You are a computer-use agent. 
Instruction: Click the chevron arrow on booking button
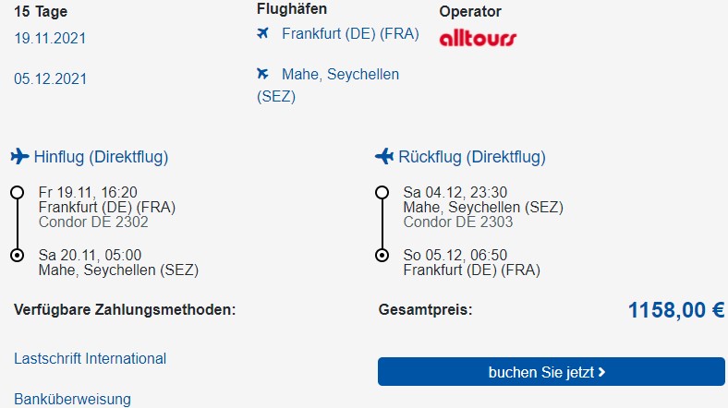[x=601, y=372]
